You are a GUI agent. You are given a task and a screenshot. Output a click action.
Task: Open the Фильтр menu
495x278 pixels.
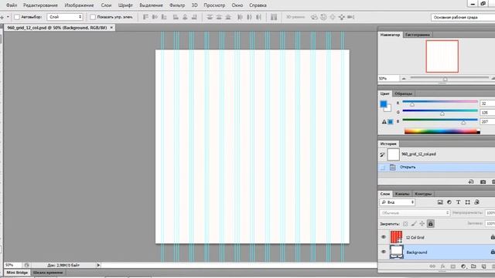click(177, 5)
